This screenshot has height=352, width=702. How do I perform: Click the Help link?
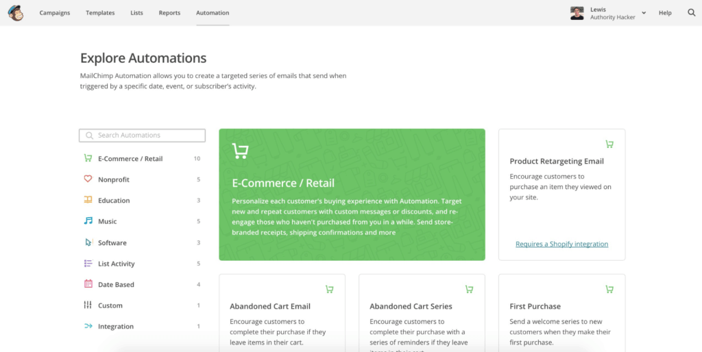click(x=665, y=13)
